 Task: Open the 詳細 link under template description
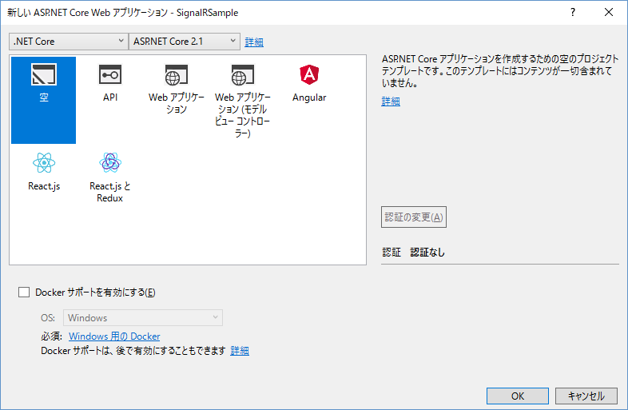[391, 102]
